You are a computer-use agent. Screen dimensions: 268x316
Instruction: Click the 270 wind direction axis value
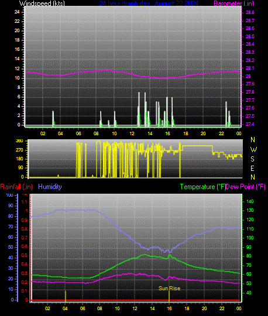pyautogui.click(x=19, y=150)
